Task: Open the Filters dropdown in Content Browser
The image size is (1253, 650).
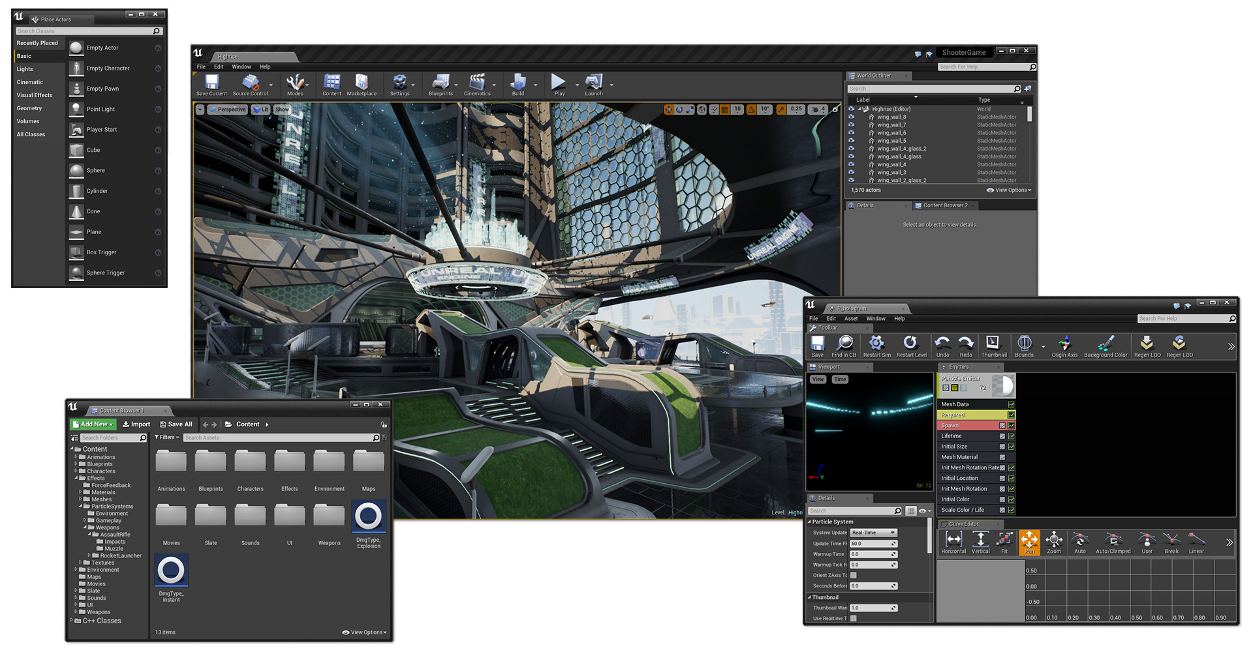Action: (167, 437)
